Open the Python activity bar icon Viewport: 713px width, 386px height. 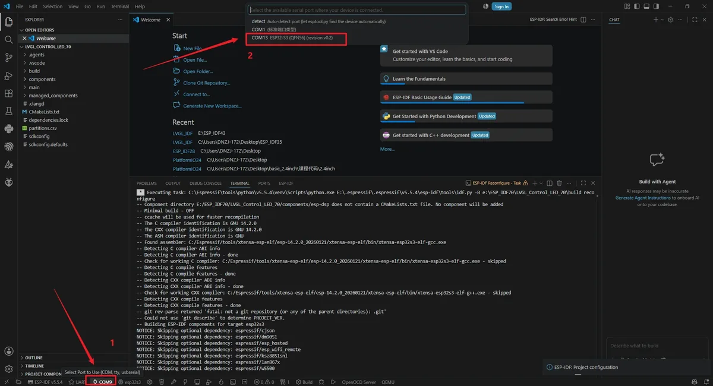(8, 129)
